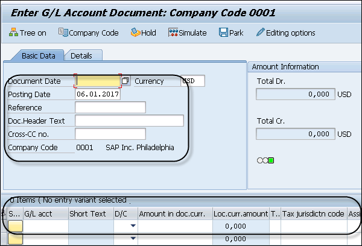Select the Basic Data tab
Viewport: 362px width, 246px height.
(x=39, y=56)
